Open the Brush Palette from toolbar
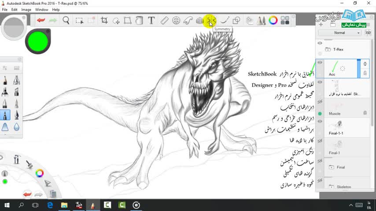Screen dimensions: 376x211 pyautogui.click(x=261, y=21)
